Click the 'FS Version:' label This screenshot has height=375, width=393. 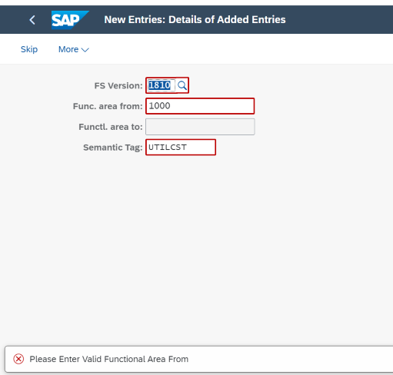(118, 85)
